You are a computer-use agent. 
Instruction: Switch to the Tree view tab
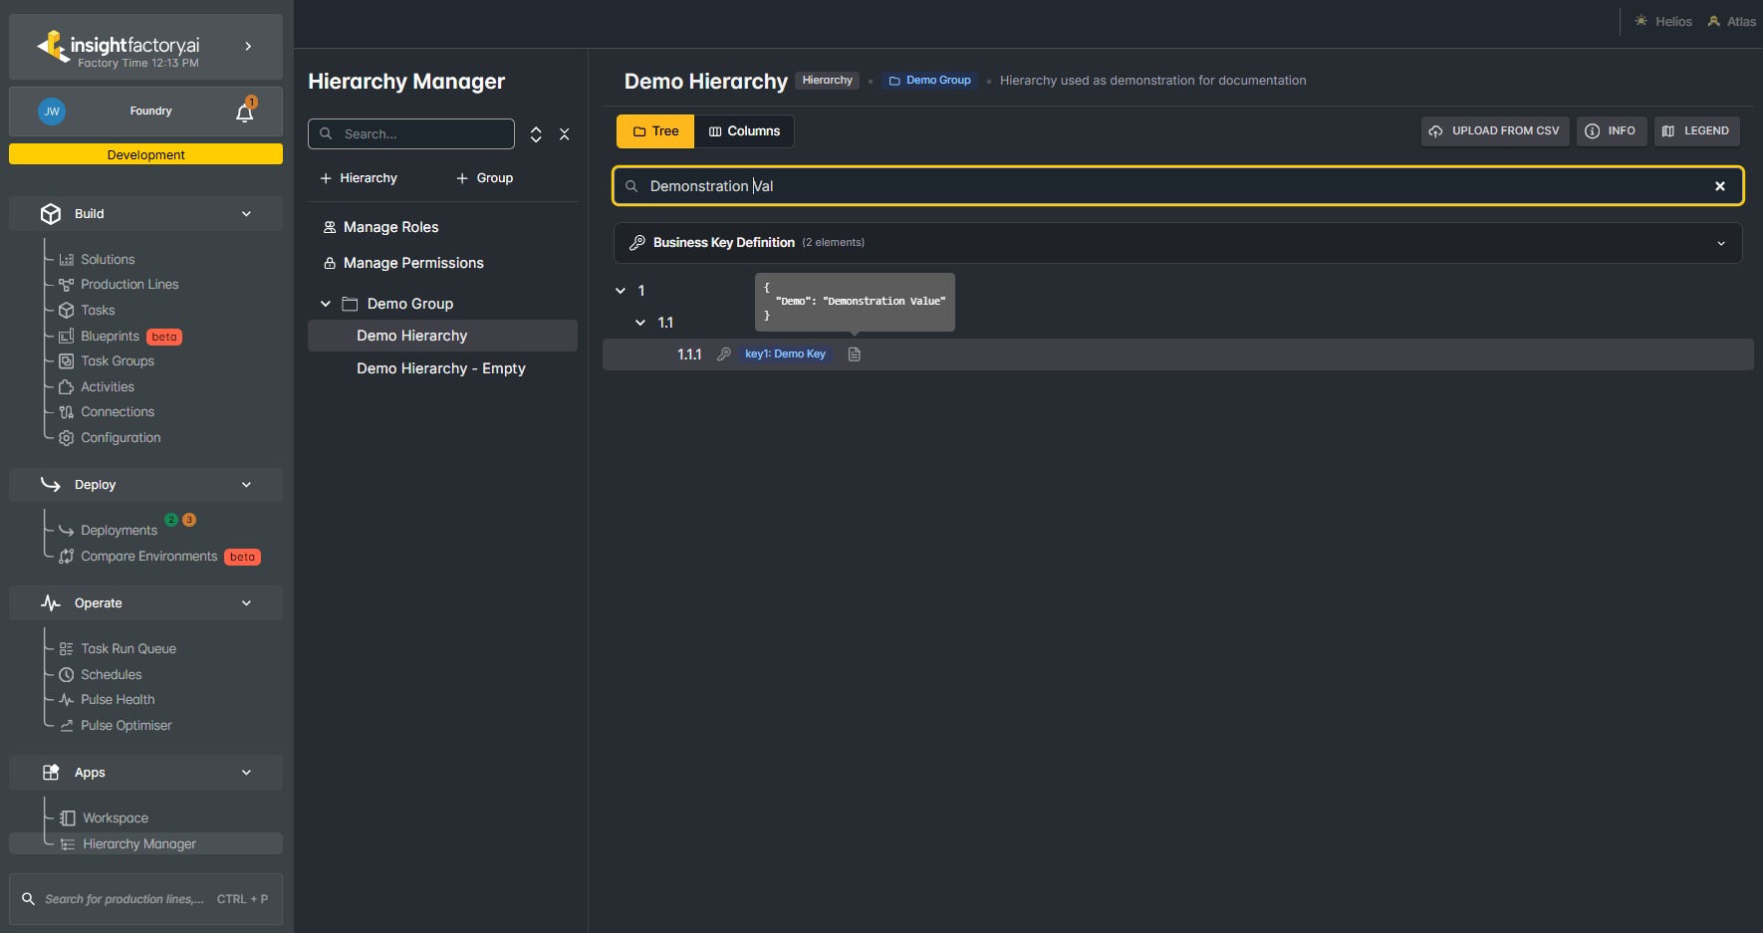coord(655,131)
